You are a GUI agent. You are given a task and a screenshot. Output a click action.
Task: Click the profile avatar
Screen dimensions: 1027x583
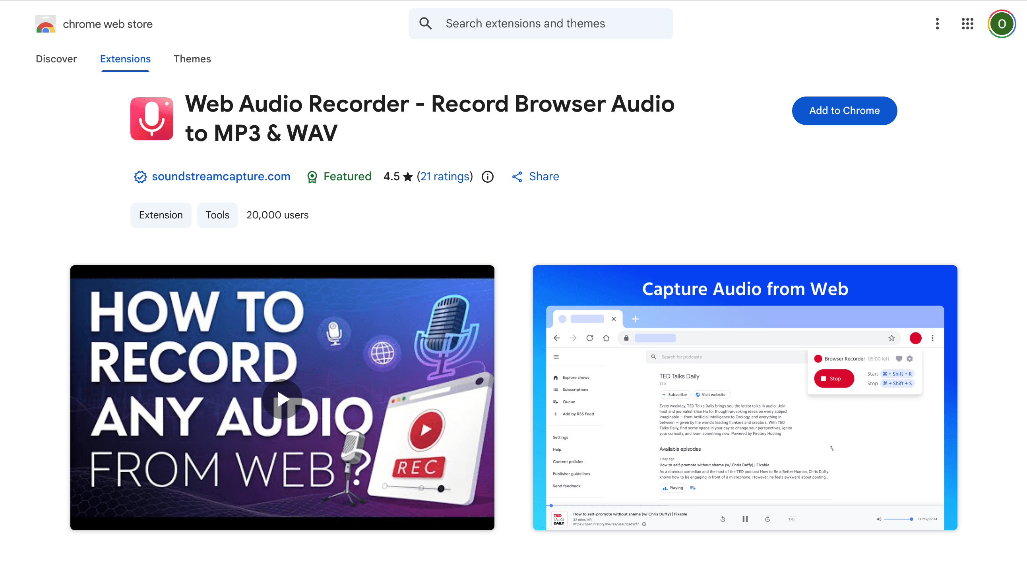(1001, 23)
